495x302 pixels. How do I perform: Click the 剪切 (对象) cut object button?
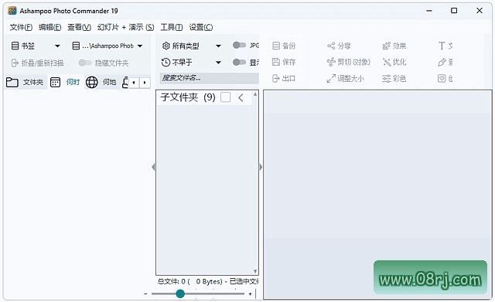[x=349, y=62]
